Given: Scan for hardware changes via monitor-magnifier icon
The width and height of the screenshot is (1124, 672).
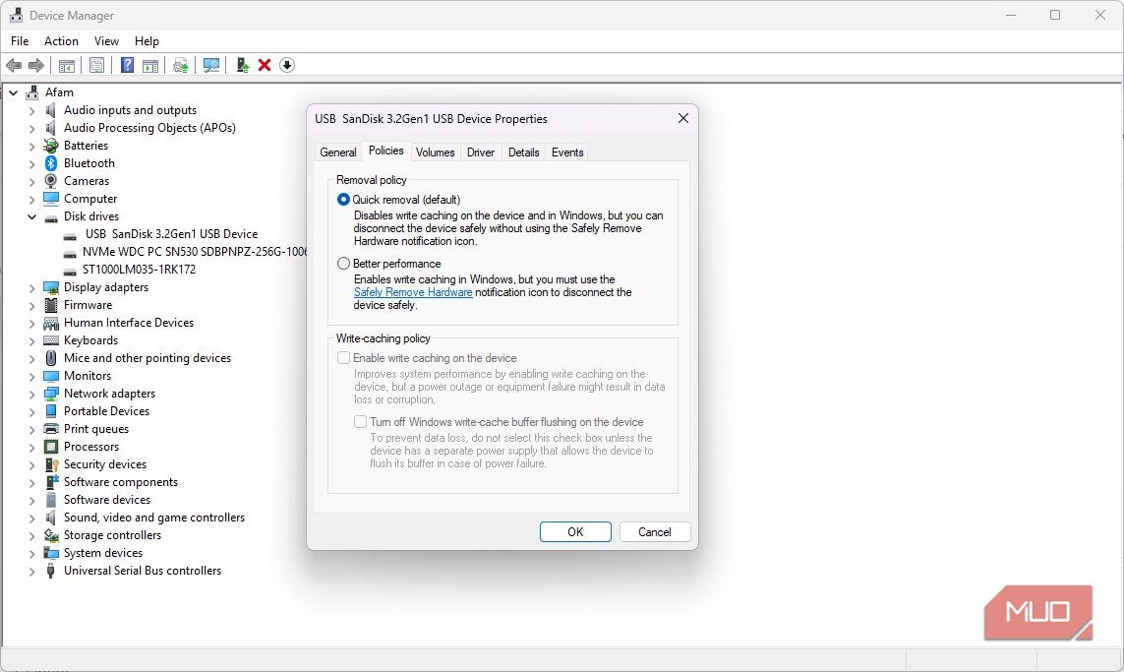Looking at the screenshot, I should [x=210, y=65].
